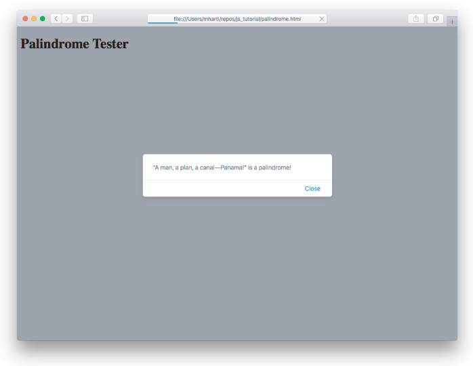Enter full screen with green button

[x=43, y=18]
